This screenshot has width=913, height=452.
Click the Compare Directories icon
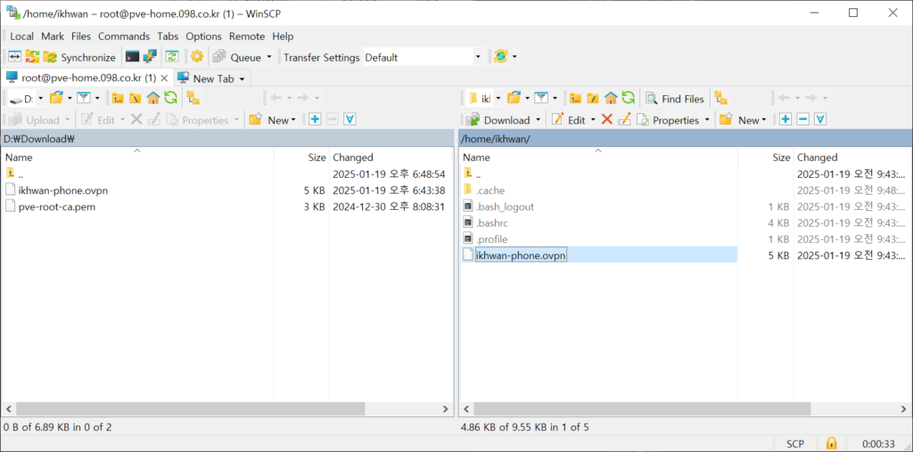[14, 57]
